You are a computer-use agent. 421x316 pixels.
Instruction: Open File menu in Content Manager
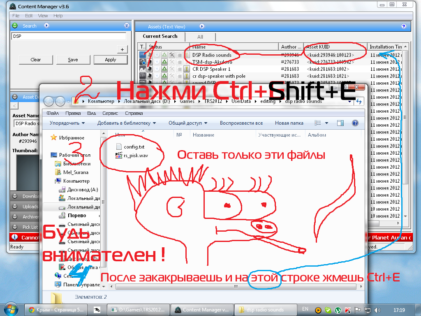point(16,16)
